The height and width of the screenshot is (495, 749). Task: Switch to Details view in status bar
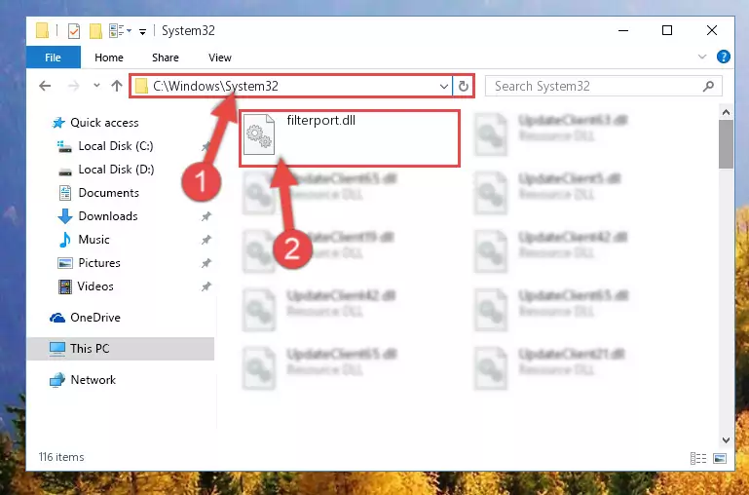[x=698, y=458]
